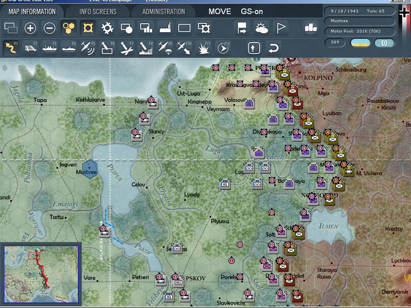411x308 pixels.
Task: Click the Demyansk town label
Action: click(395, 292)
